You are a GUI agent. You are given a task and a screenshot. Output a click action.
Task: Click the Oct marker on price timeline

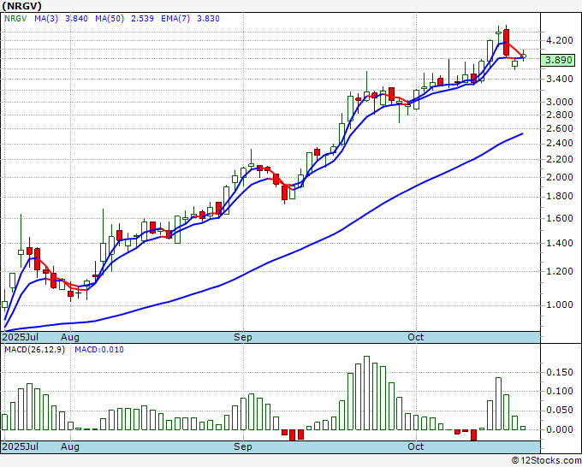(x=415, y=337)
